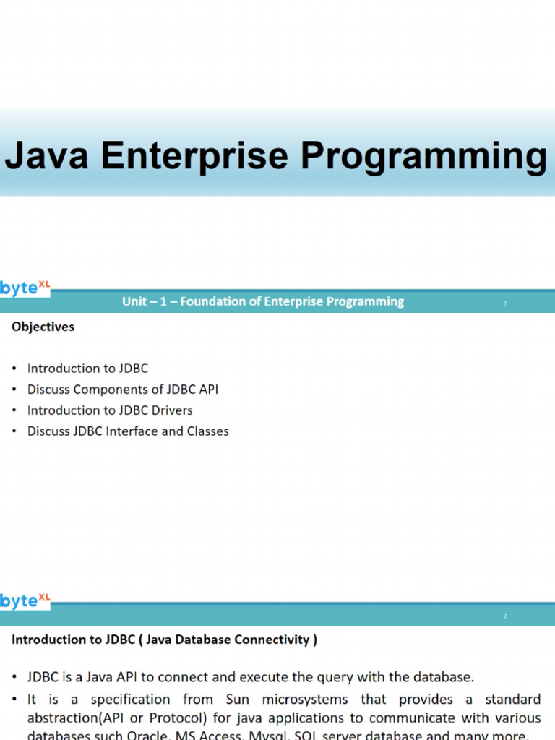Click the words Sun microsystems
Image resolution: width=555 pixels, height=740 pixels.
(x=286, y=699)
